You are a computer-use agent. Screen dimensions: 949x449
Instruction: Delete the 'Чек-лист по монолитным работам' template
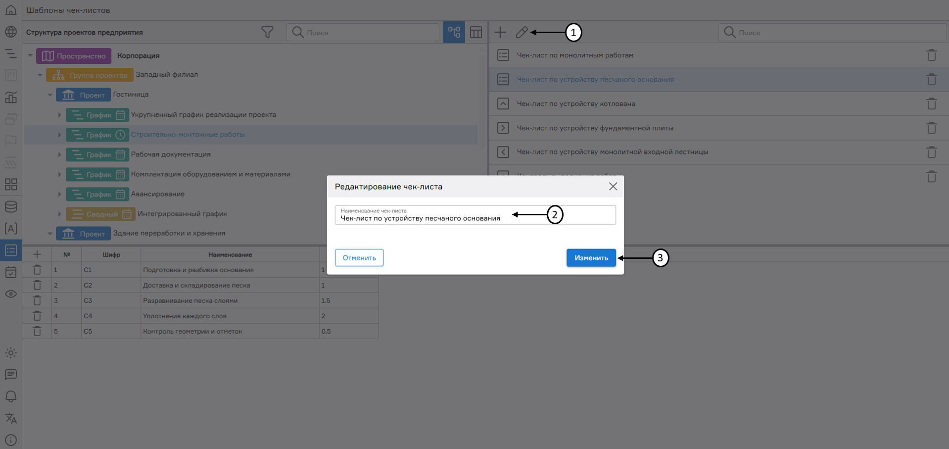931,55
